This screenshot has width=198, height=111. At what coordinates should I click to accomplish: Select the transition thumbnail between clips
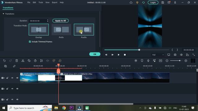(x=60, y=78)
